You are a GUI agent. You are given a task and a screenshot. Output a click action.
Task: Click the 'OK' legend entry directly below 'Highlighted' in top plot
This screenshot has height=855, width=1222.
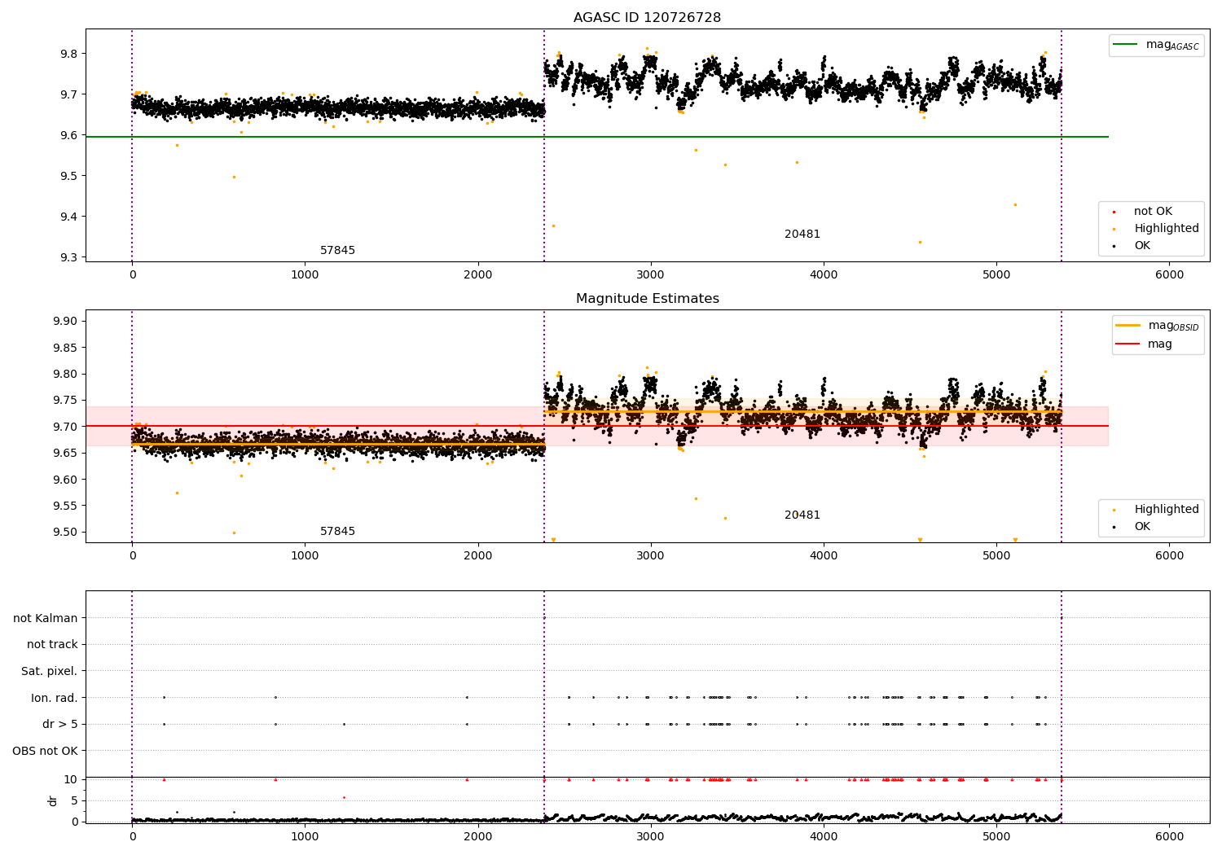tap(1142, 245)
